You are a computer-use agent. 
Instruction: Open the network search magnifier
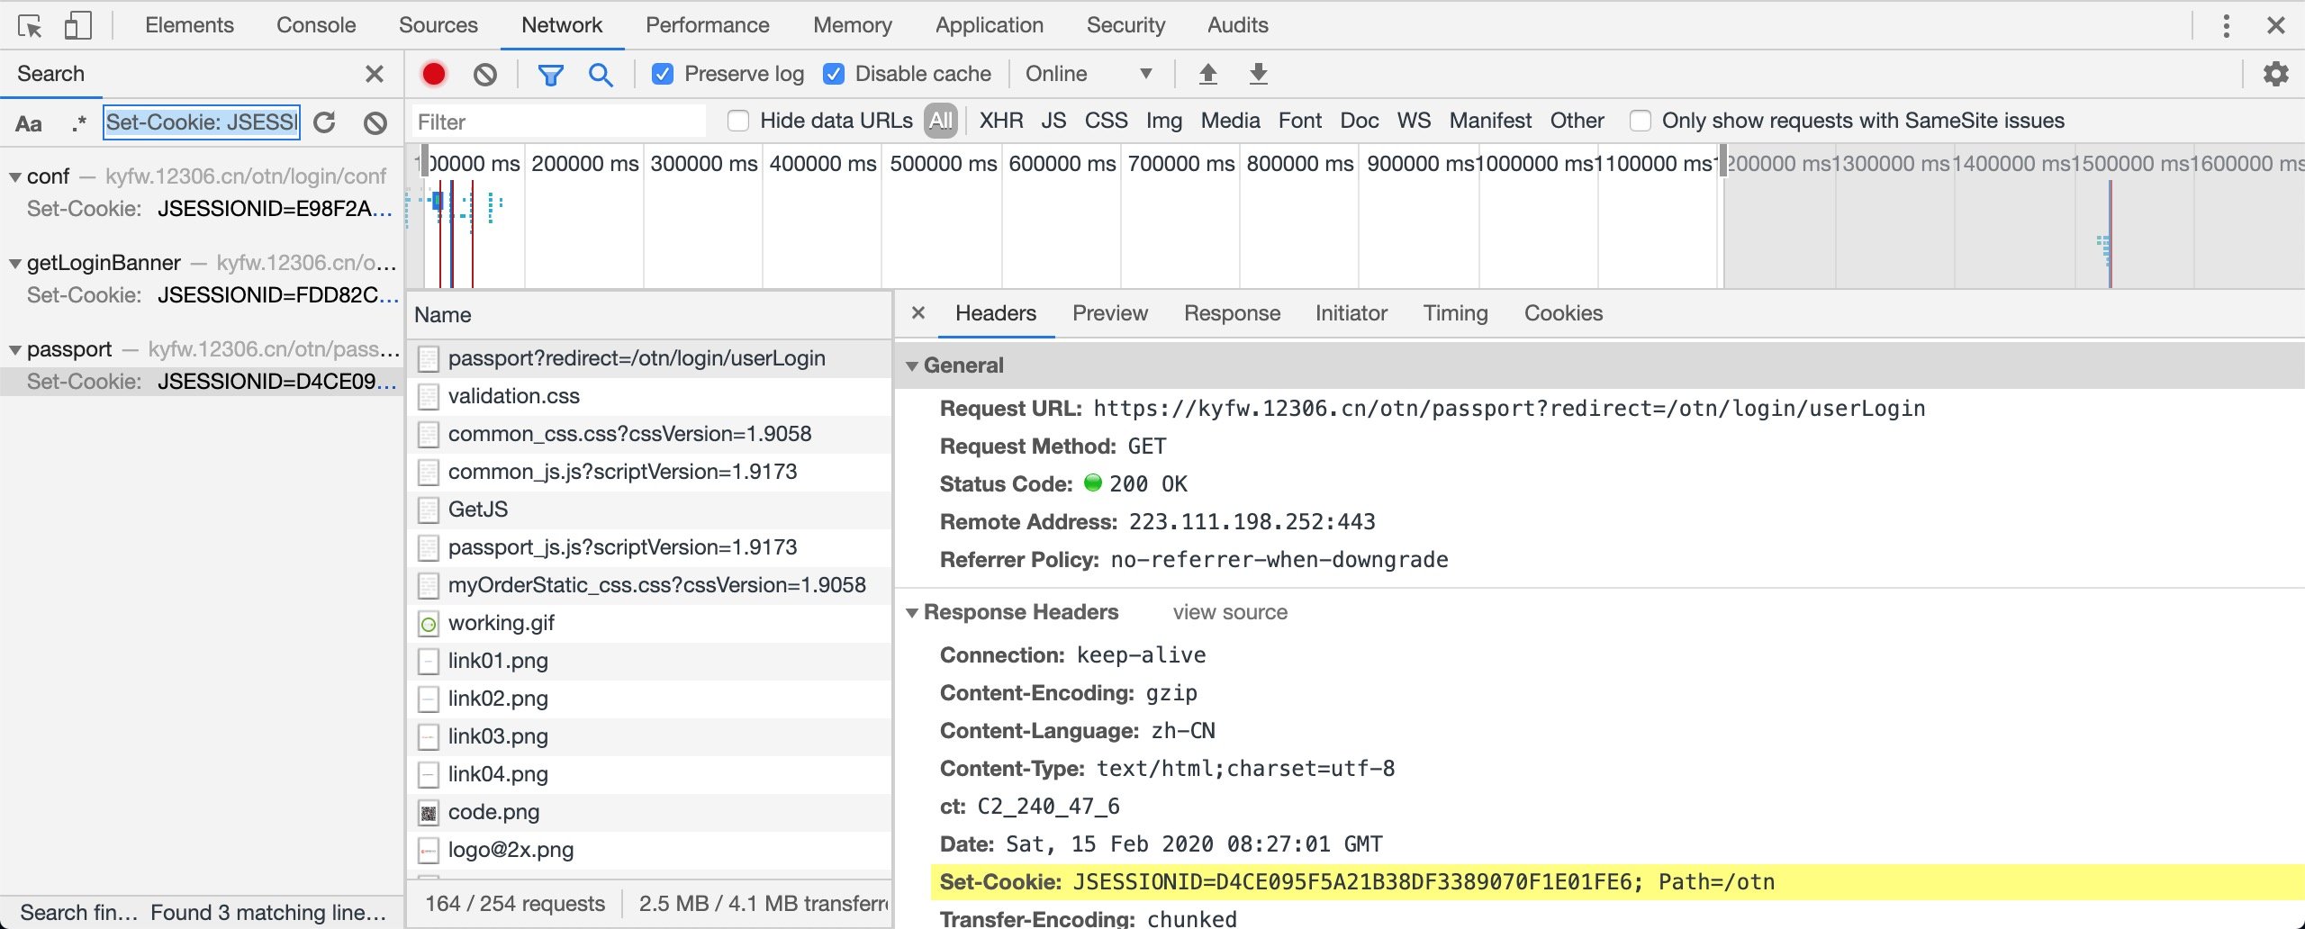click(x=601, y=74)
